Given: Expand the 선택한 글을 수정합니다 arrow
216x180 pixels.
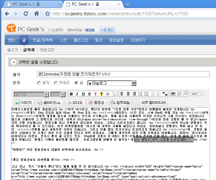Looking at the screenshot, I should point(14,62).
